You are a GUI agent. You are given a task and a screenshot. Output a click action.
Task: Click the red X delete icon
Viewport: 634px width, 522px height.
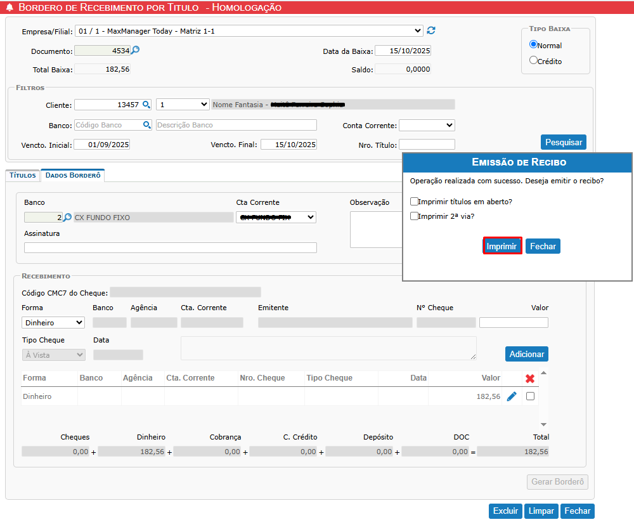(x=530, y=379)
